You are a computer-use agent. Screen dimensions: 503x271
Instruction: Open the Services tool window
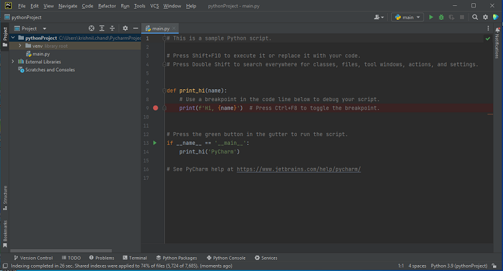pos(266,258)
